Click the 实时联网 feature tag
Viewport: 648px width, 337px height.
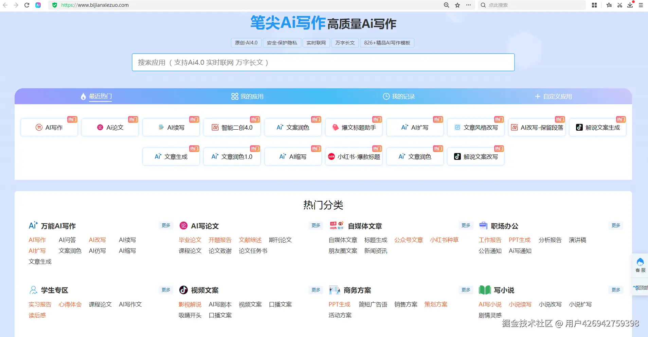[316, 43]
